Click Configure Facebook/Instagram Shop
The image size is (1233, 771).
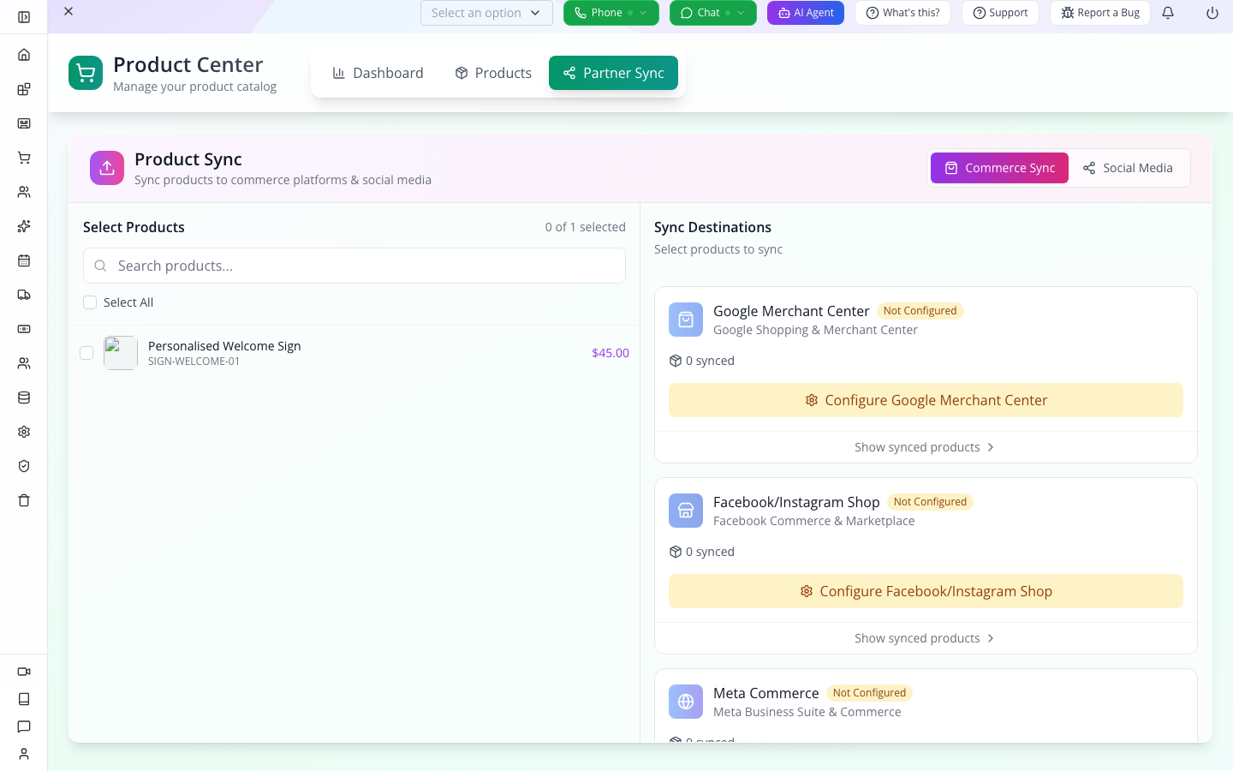coord(926,591)
